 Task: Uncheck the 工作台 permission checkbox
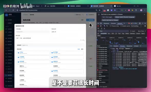tap(18, 53)
